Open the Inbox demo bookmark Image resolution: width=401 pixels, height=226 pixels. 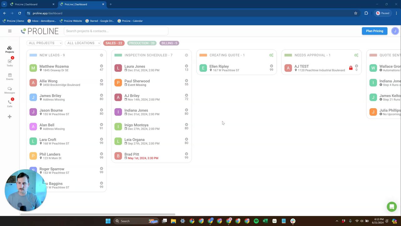pyautogui.click(x=42, y=21)
